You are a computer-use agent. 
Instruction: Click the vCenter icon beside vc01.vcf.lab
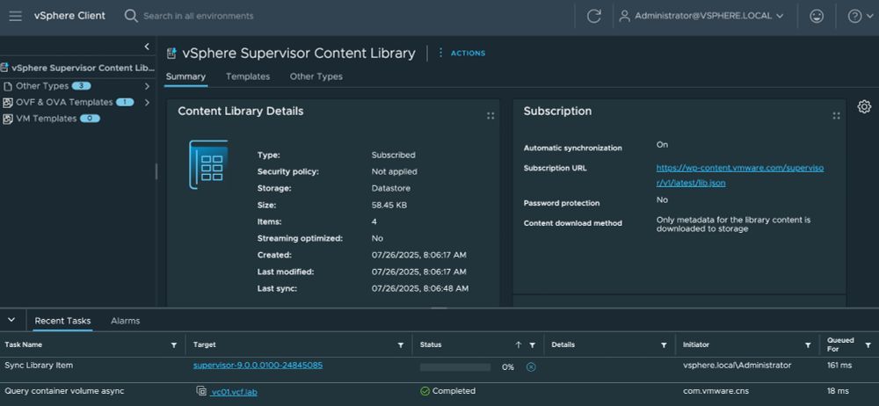(x=201, y=391)
